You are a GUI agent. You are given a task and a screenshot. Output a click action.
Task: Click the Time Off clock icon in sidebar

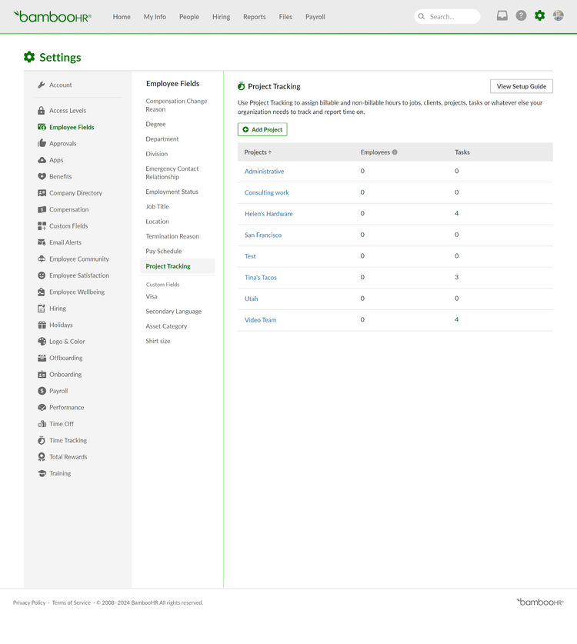point(41,424)
